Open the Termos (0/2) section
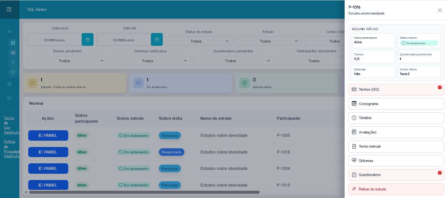The image size is (448, 198). pyautogui.click(x=396, y=90)
